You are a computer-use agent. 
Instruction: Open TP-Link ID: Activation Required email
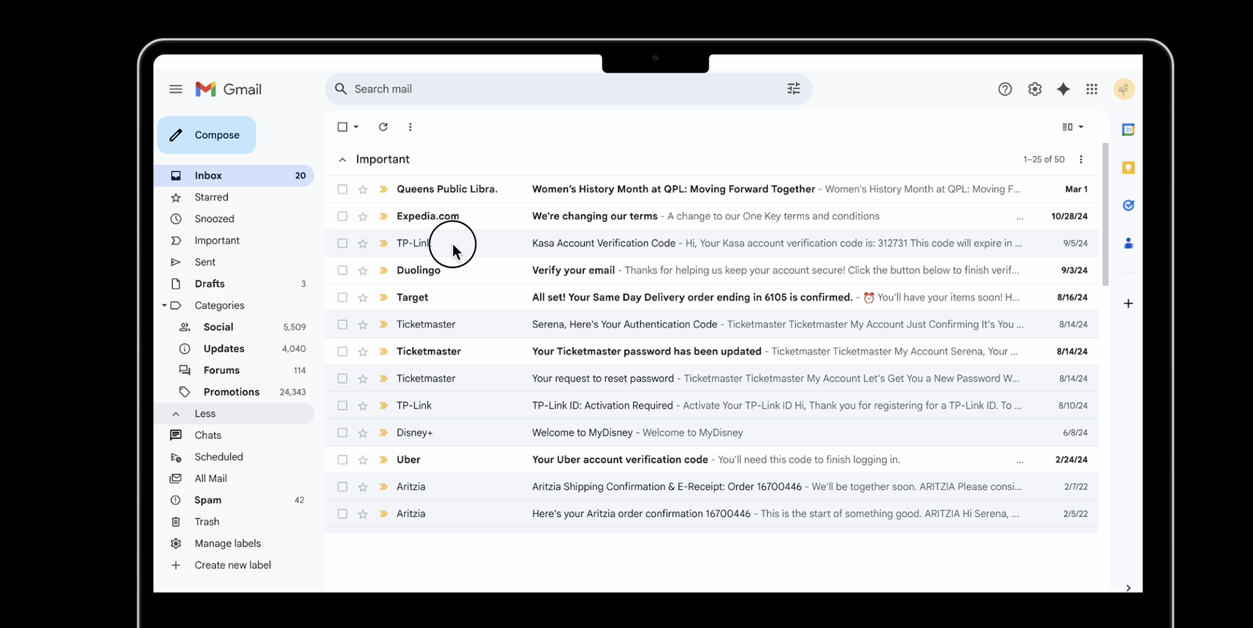coord(711,406)
